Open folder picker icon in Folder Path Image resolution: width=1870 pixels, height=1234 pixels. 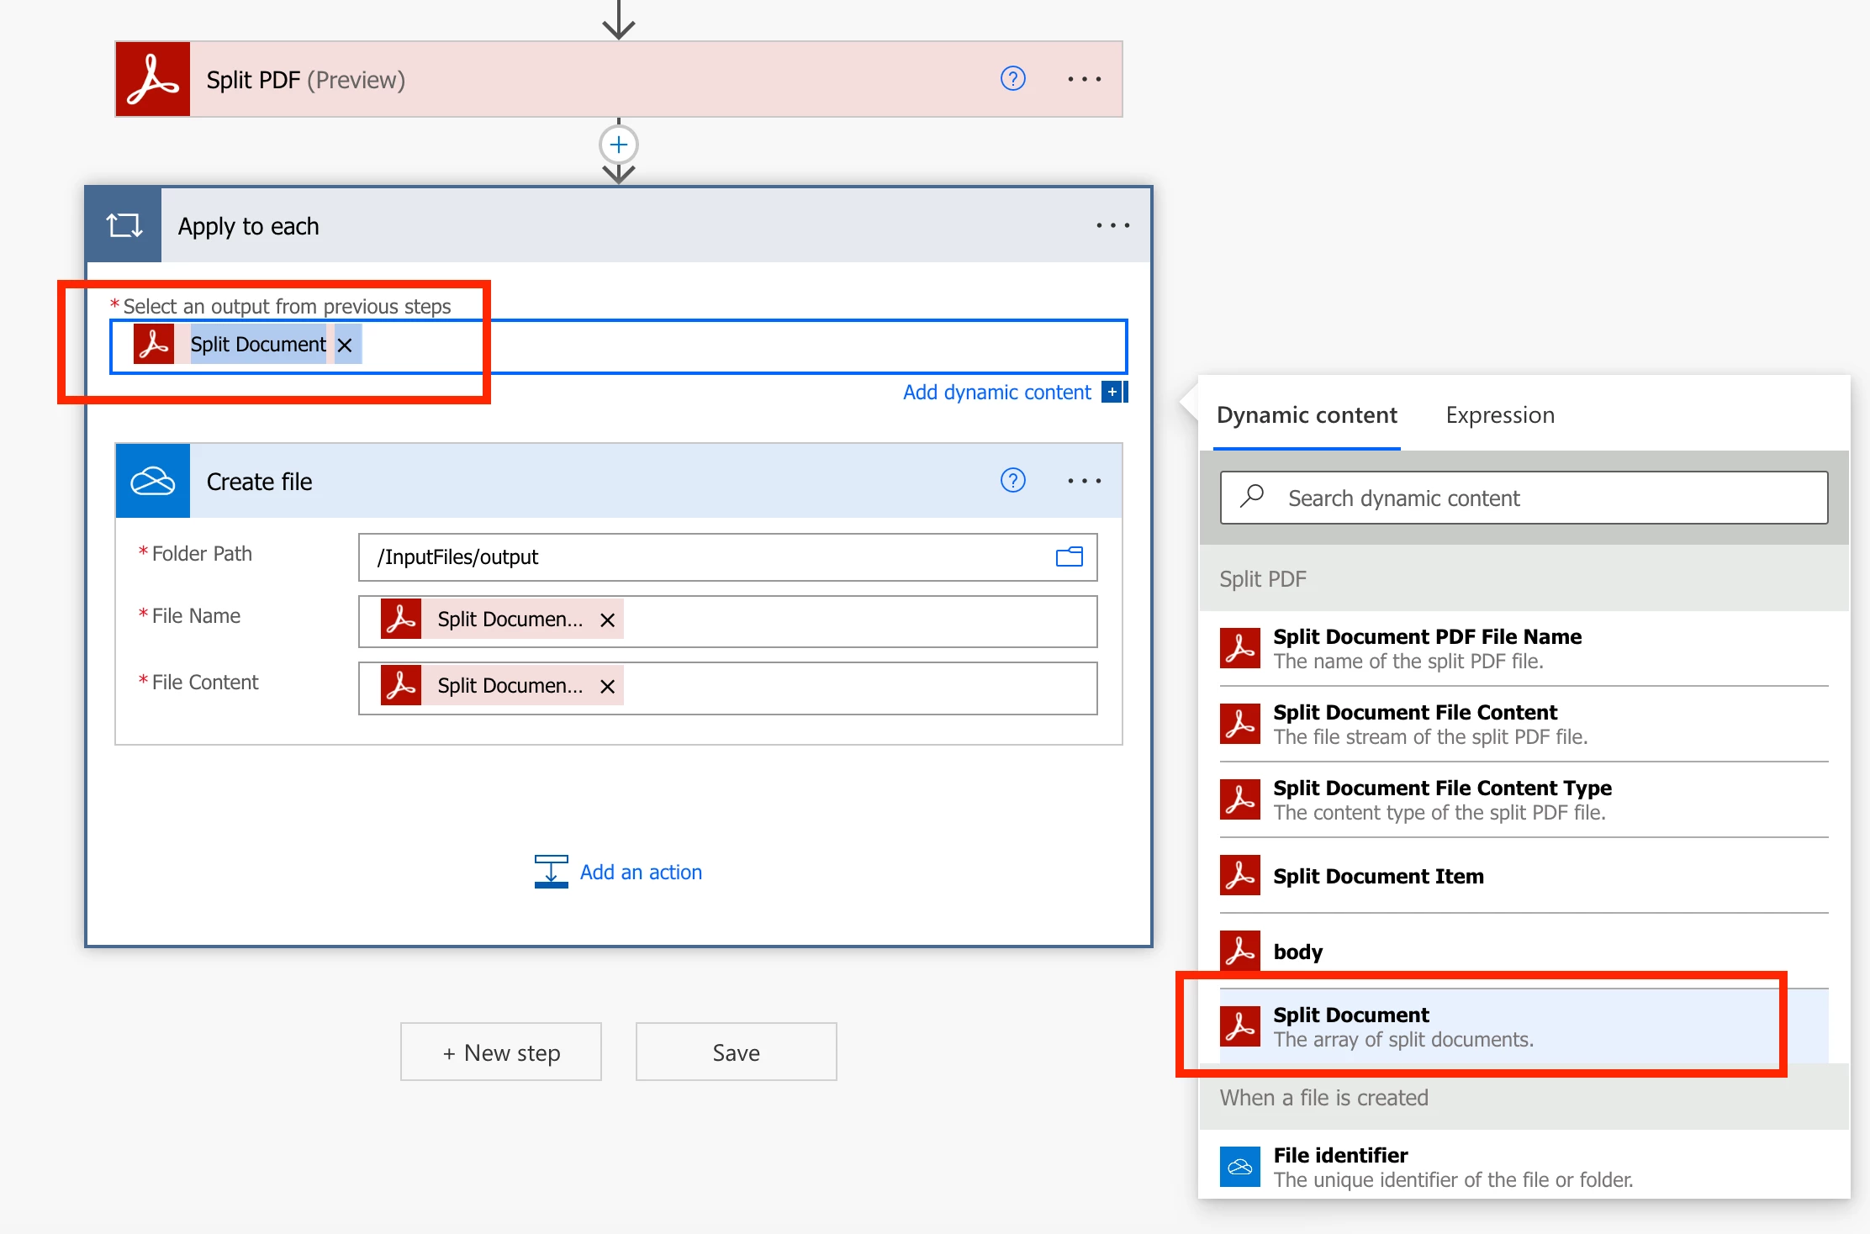pos(1069,556)
